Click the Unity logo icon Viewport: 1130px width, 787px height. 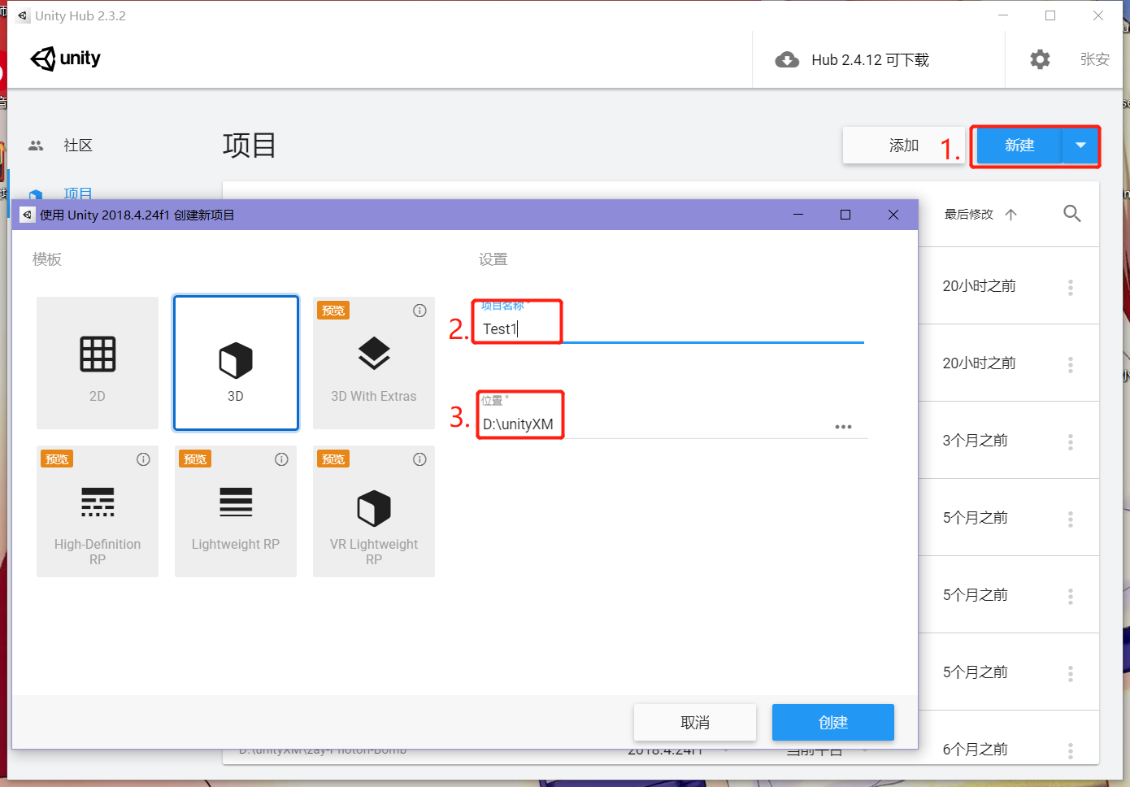(x=42, y=59)
